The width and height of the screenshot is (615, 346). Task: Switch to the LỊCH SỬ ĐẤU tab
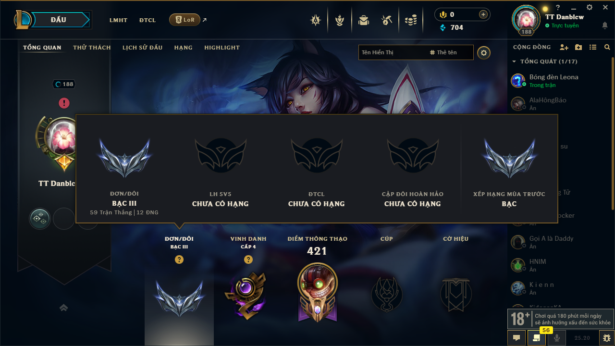(x=142, y=48)
